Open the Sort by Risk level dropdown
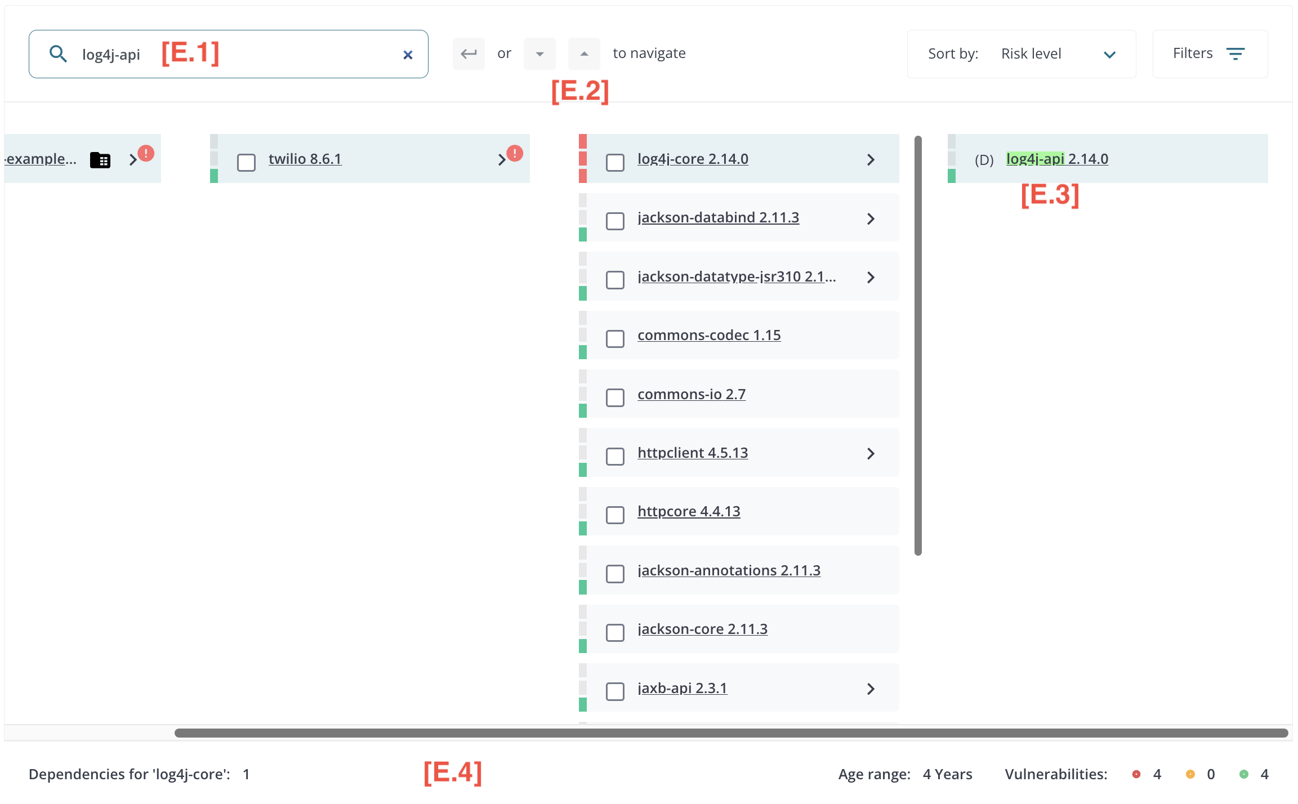Image resolution: width=1298 pixels, height=804 pixels. pos(1022,54)
